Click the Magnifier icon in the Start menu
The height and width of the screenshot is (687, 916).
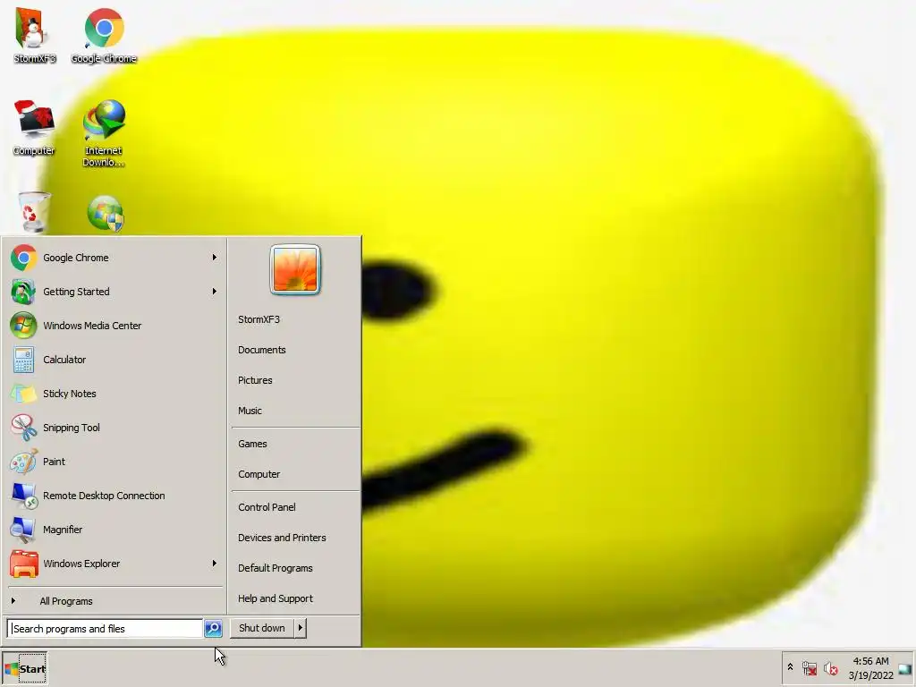coord(23,530)
